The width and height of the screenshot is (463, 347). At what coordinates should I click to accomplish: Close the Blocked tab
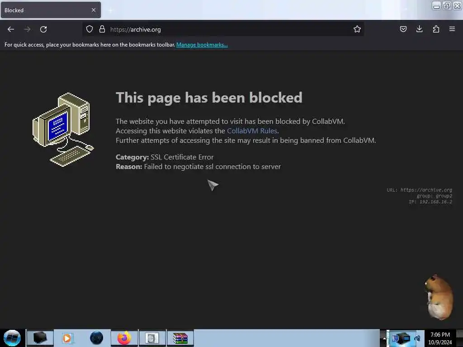click(94, 10)
